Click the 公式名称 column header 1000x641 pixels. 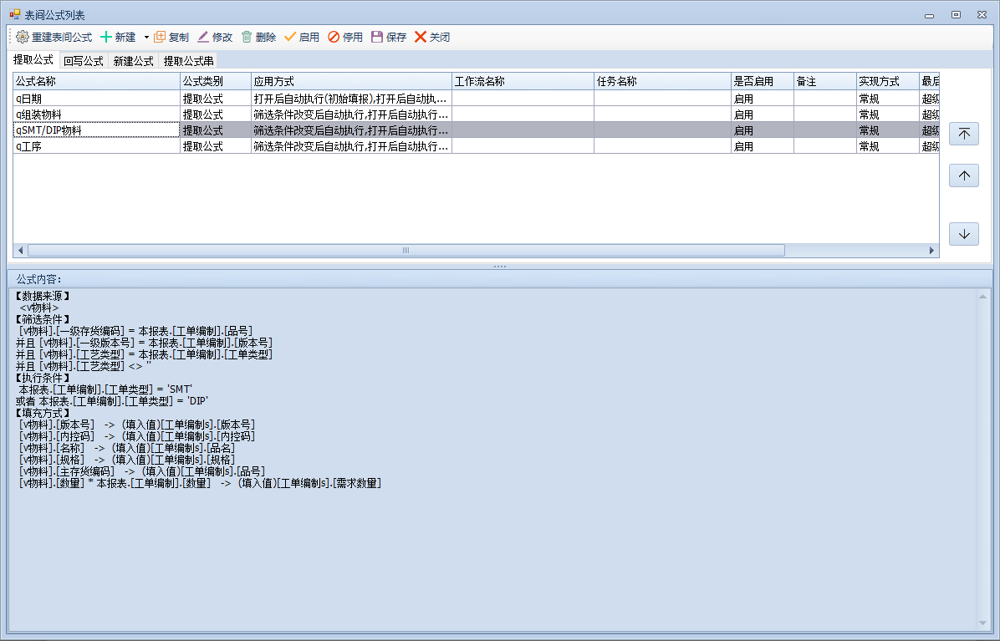pyautogui.click(x=96, y=82)
